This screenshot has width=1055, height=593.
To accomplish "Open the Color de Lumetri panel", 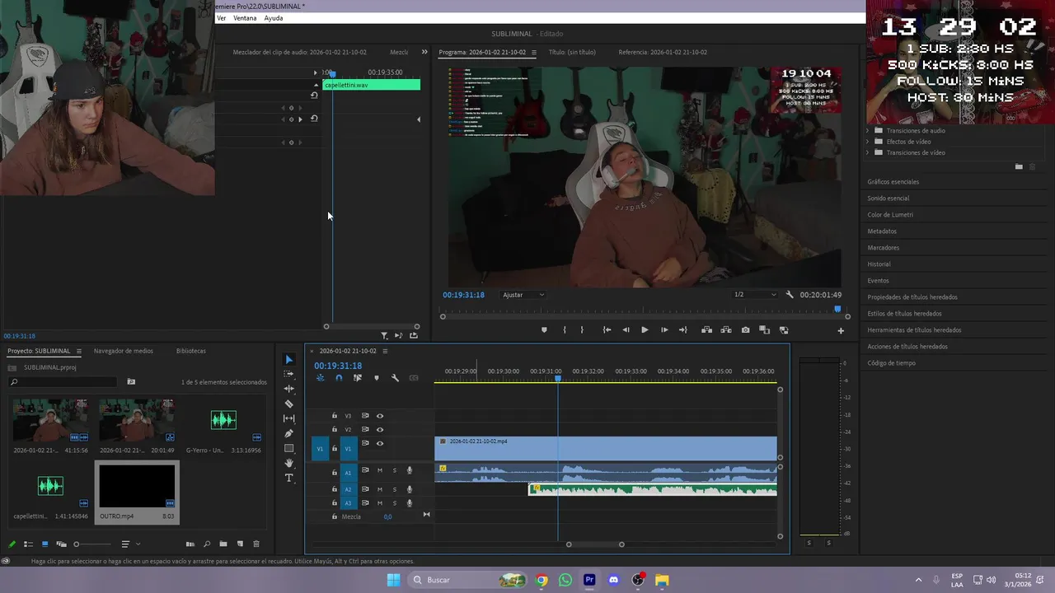I will pos(890,215).
